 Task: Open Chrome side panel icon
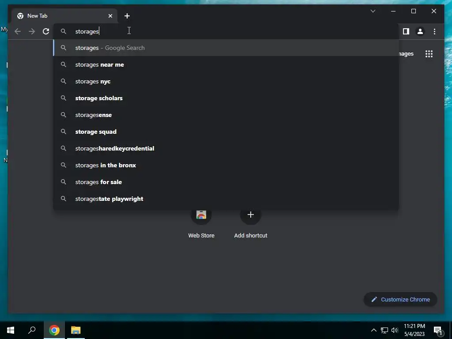click(406, 31)
